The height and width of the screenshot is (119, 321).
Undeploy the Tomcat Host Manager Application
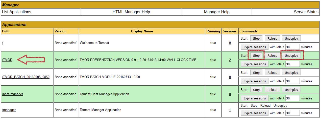291,90
